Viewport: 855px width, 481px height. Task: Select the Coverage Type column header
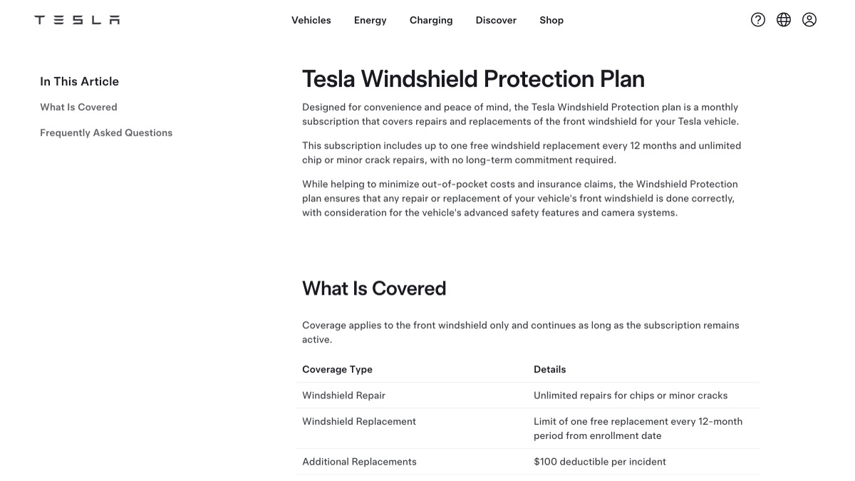point(337,369)
